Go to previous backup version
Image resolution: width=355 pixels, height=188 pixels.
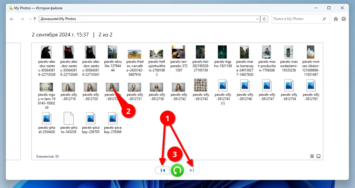163,170
